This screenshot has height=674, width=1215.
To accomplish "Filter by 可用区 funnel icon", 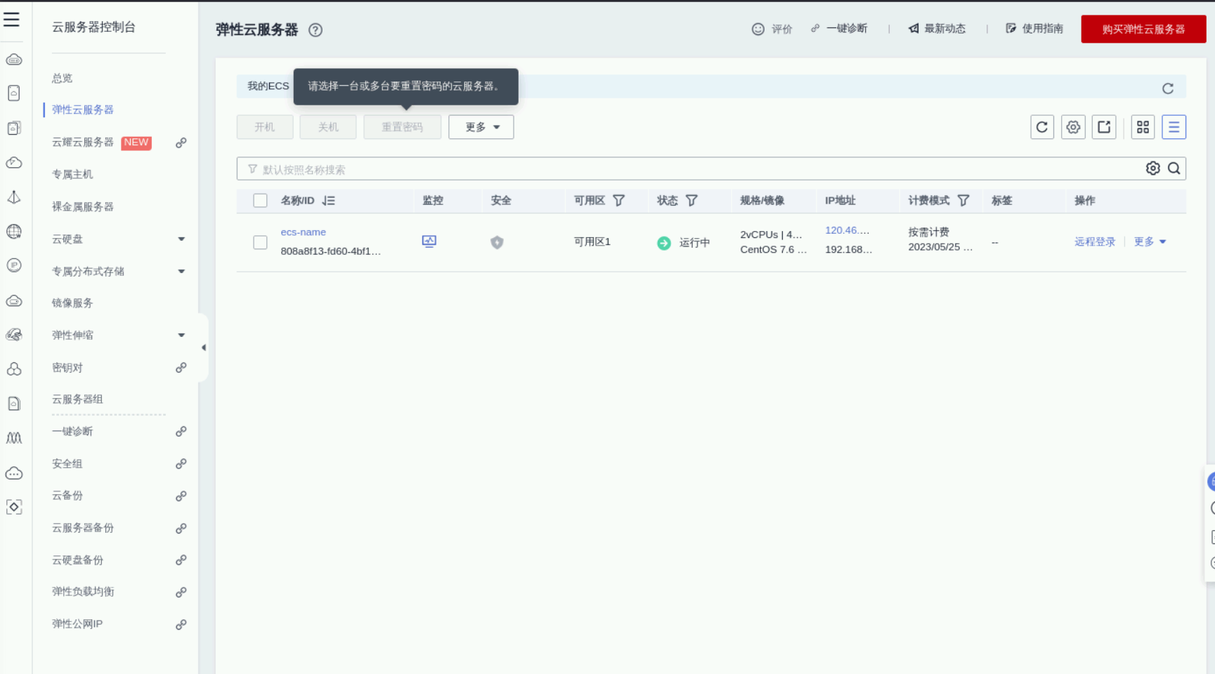I will coord(619,201).
